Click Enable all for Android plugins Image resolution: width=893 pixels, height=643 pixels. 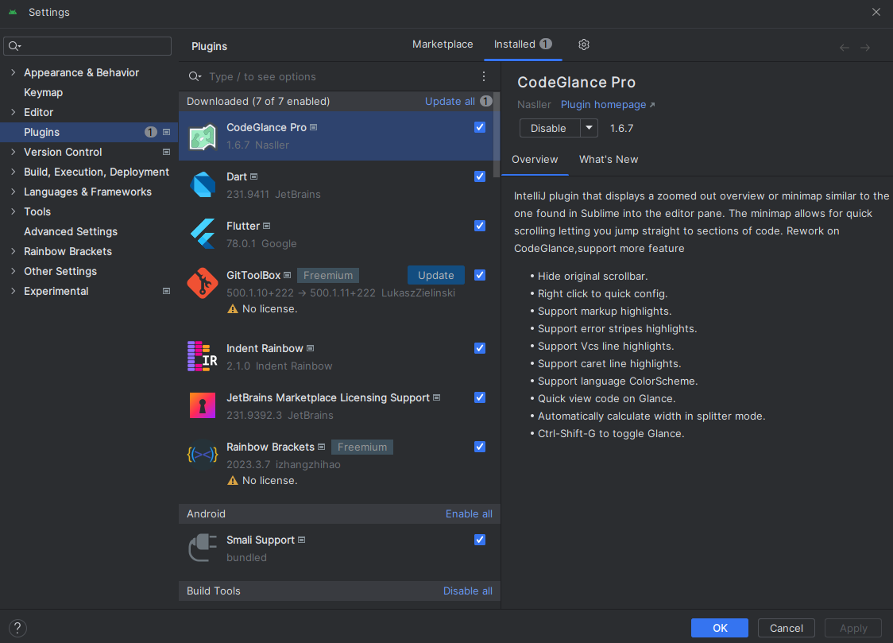[469, 513]
